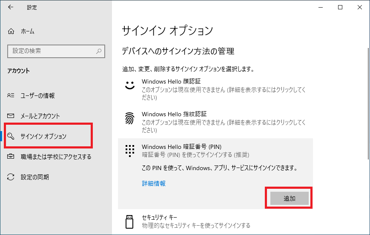Image resolution: width=370 pixels, height=235 pixels.
Task: Click the 設定の同期 sync arrows icon
Action: [11, 177]
